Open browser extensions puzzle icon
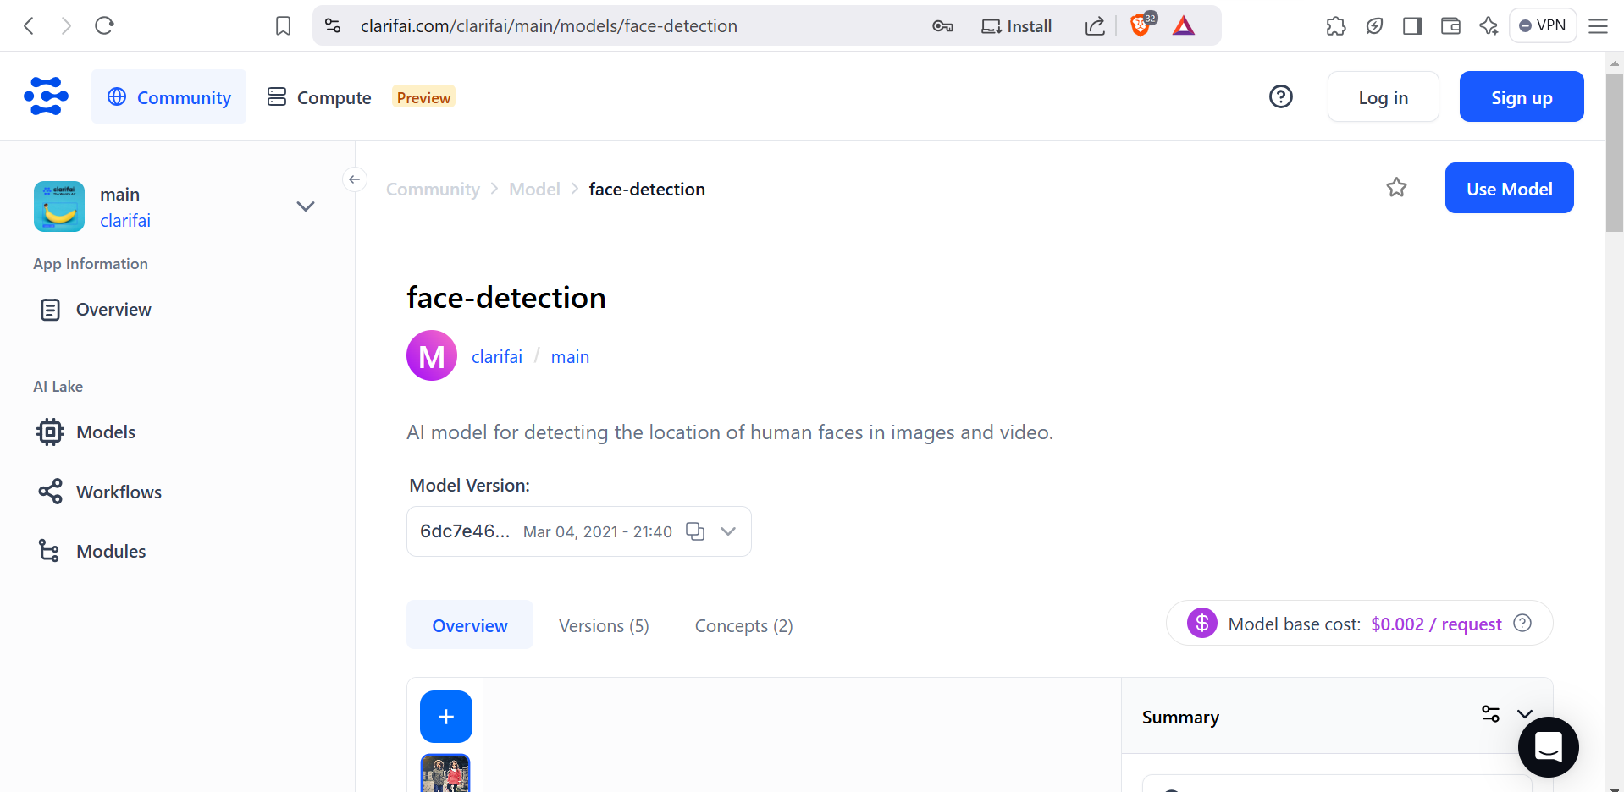Screen dimensions: 1624x792 tap(1336, 26)
